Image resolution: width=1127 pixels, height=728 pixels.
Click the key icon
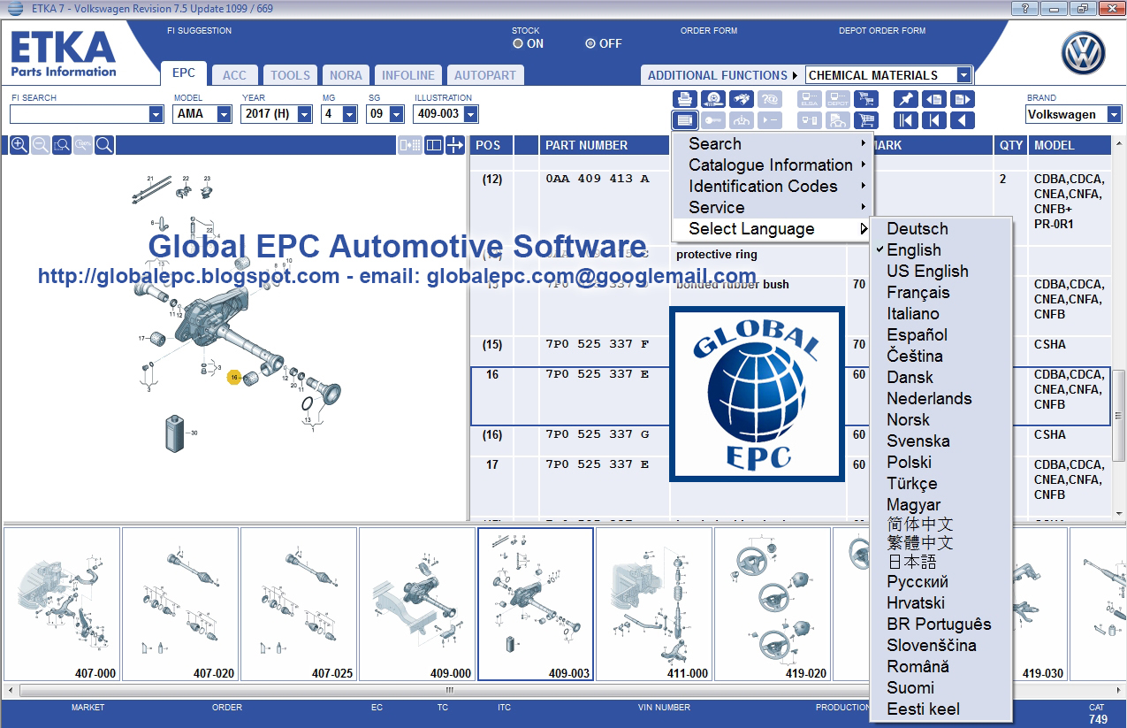pyautogui.click(x=713, y=120)
